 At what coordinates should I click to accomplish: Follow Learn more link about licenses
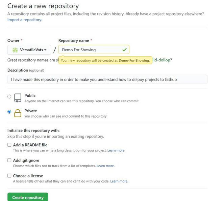[119, 181]
